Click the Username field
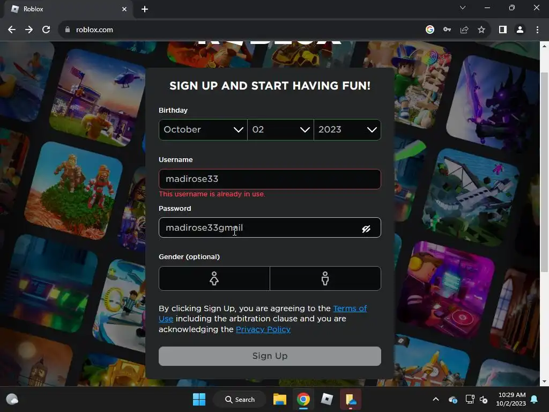The height and width of the screenshot is (412, 549). tap(270, 179)
